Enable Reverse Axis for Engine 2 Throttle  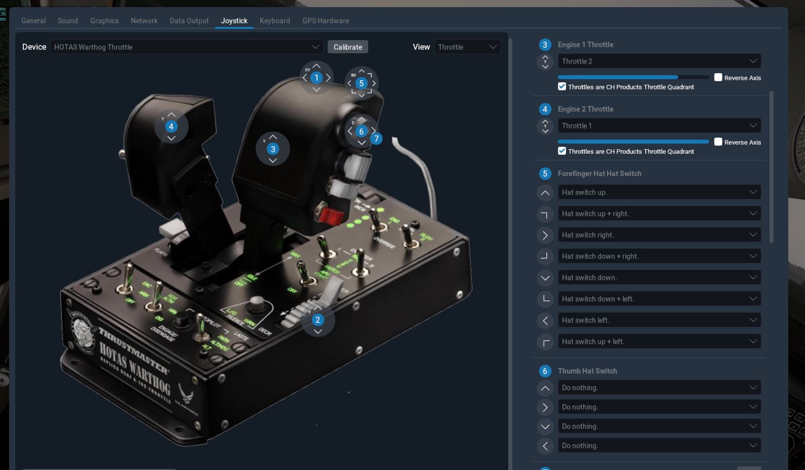pyautogui.click(x=718, y=142)
